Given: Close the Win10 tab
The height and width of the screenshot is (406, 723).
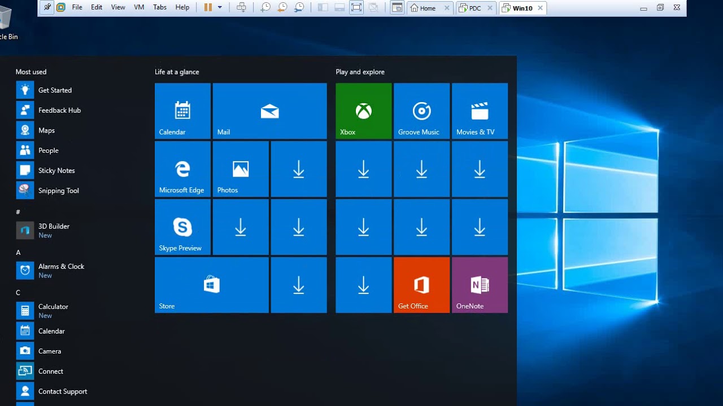Looking at the screenshot, I should [x=541, y=8].
